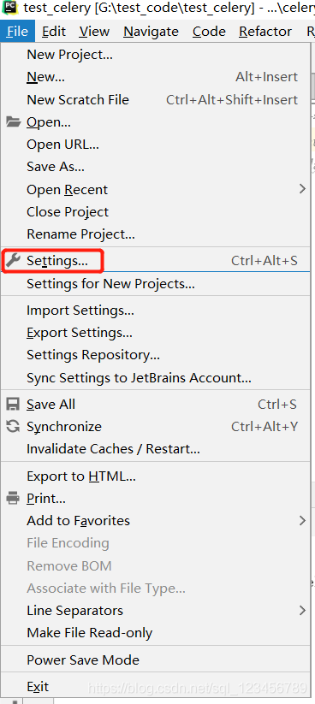Toggle Power Save Mode
The width and height of the screenshot is (315, 704).
[156, 660]
